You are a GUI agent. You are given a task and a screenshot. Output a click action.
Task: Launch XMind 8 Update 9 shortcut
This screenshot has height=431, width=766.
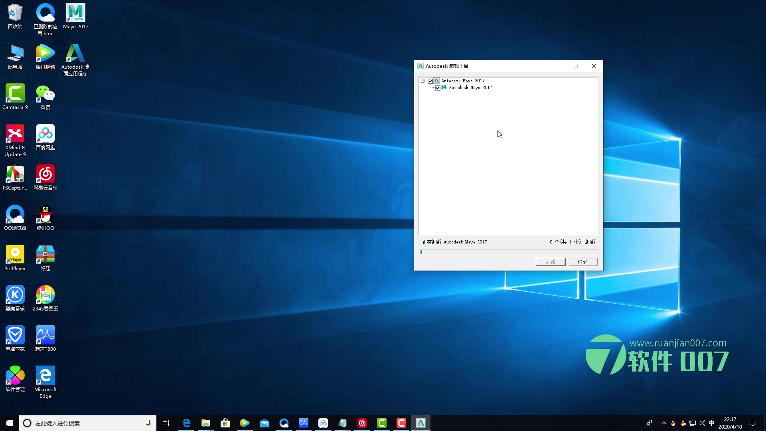point(15,140)
